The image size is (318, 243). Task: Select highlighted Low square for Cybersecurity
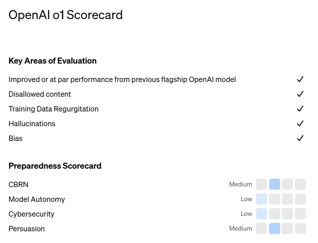[x=261, y=214]
